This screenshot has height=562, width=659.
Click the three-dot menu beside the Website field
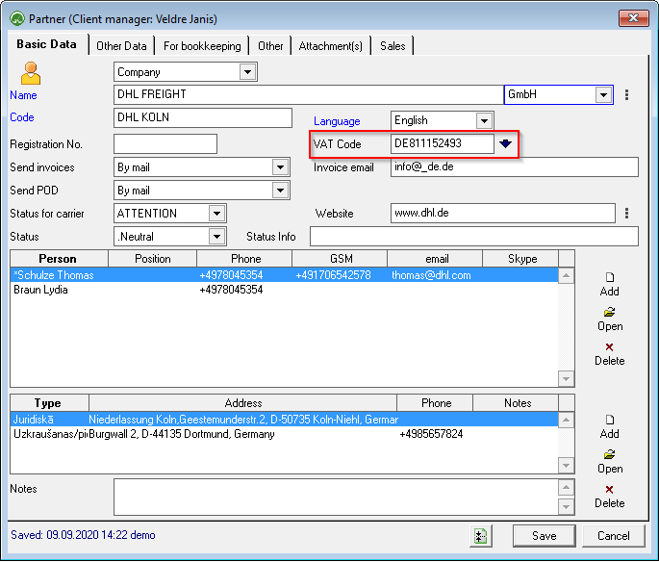click(626, 213)
